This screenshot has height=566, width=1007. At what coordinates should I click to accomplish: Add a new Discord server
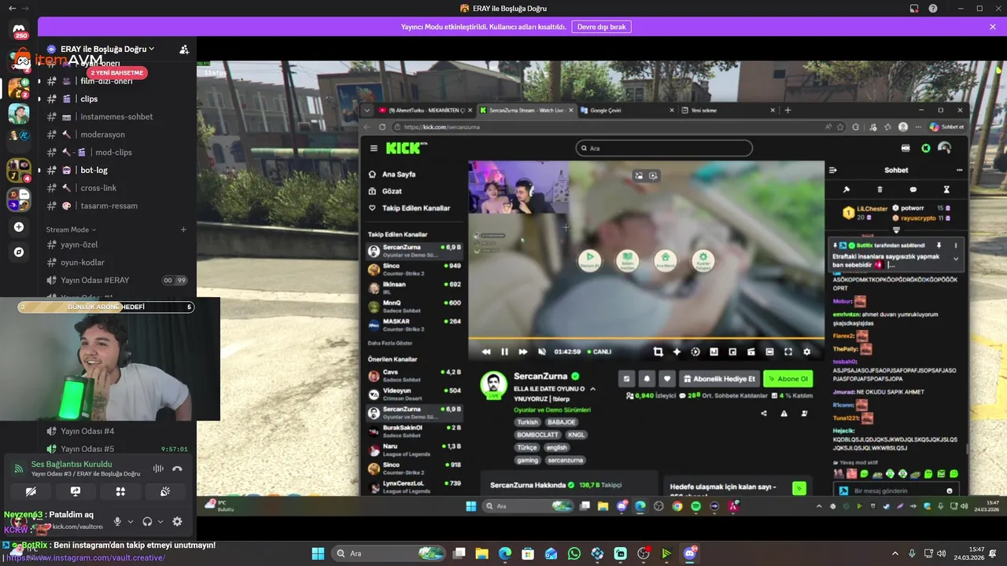[19, 227]
